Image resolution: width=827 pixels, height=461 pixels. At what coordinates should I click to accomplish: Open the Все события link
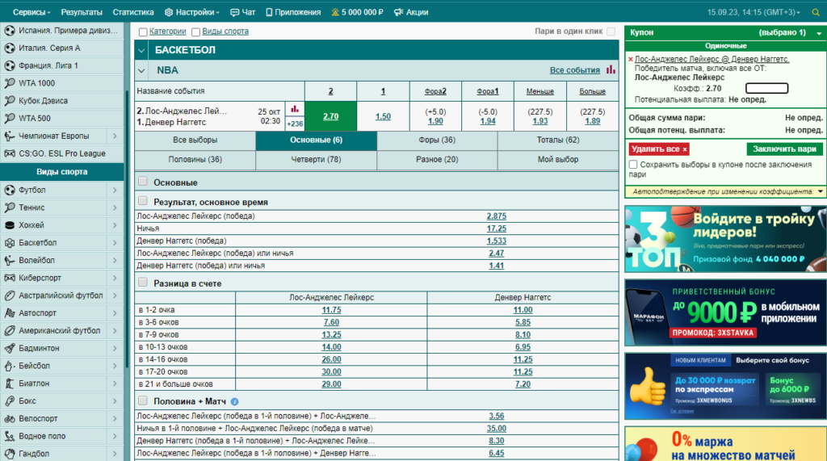click(575, 70)
